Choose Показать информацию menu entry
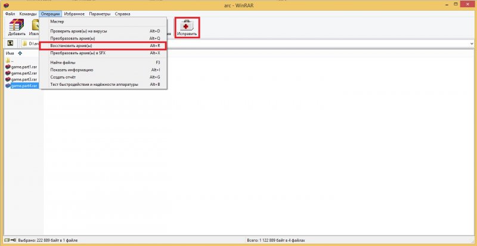477x246 pixels. [72, 70]
